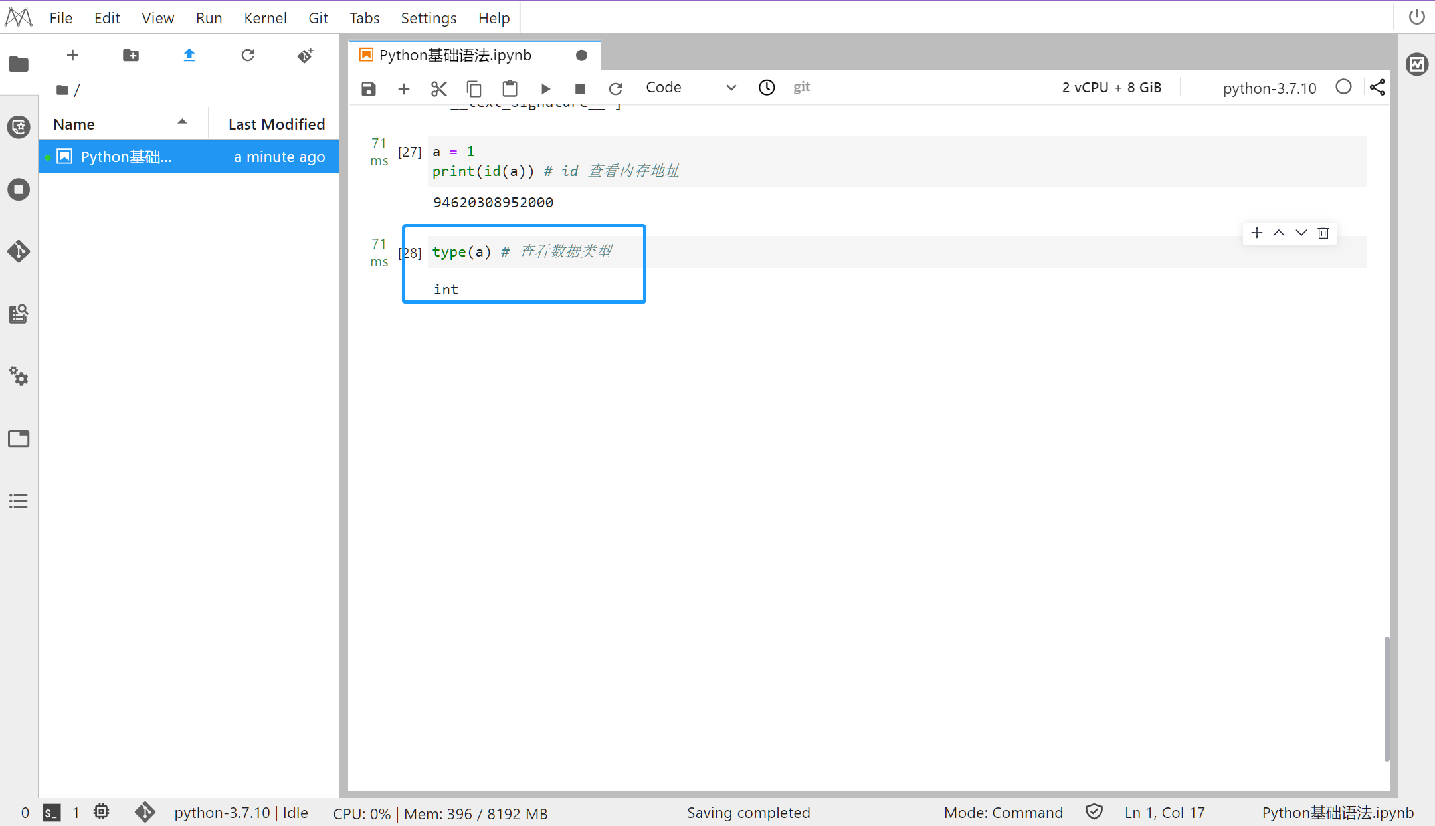Click the trusted shield icon in status bar

(x=1094, y=812)
